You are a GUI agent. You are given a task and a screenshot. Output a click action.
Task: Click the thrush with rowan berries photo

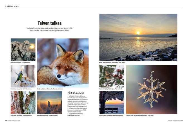[x=112, y=76]
